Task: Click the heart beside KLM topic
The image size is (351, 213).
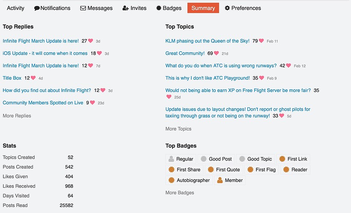Action: 261,41
